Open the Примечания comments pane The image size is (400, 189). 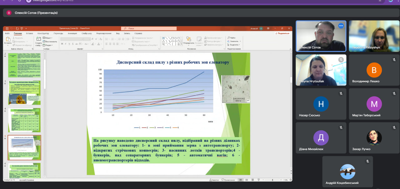(228, 180)
